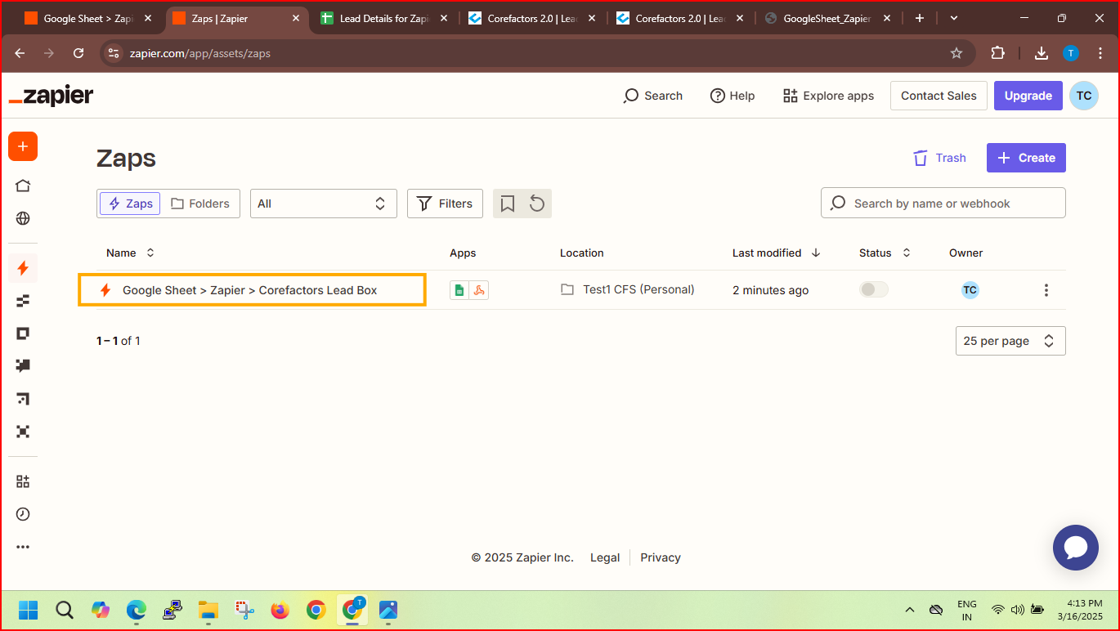Sort by the Last modified column header
This screenshot has height=631, width=1120.
[x=776, y=253]
